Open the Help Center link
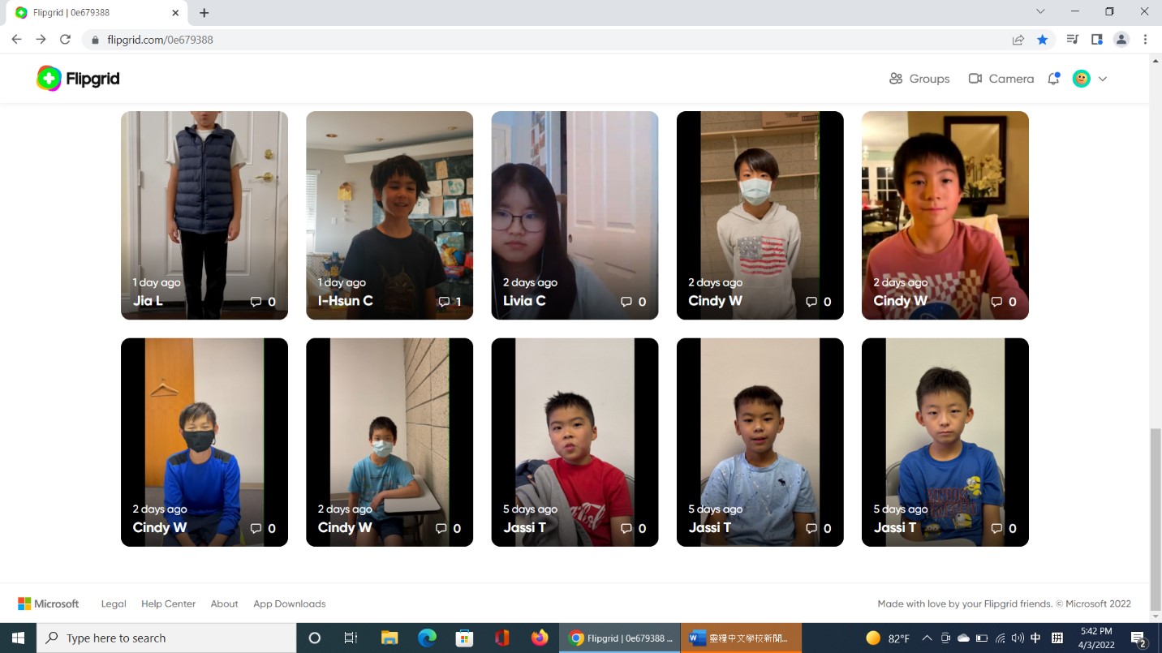Viewport: 1162px width, 653px height. [x=168, y=604]
